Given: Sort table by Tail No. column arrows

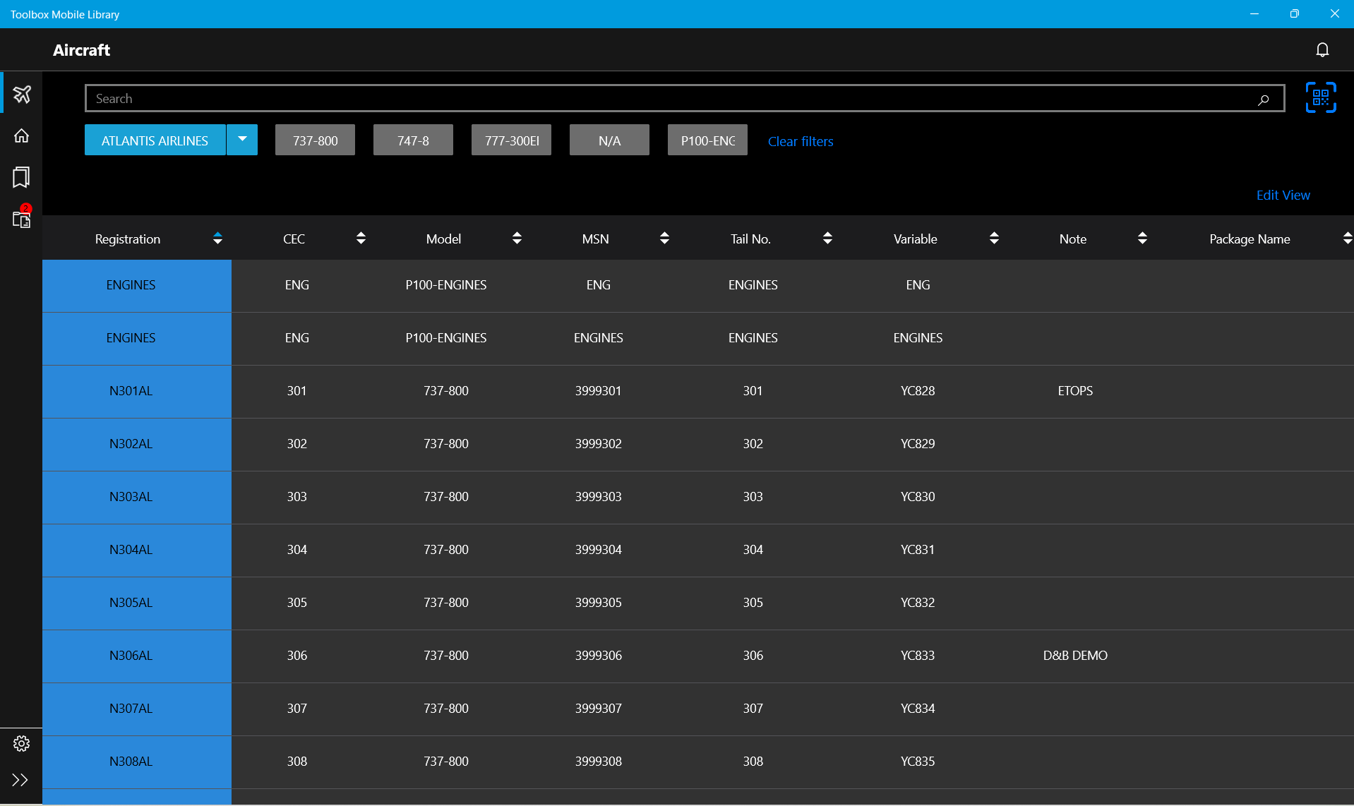Looking at the screenshot, I should pyautogui.click(x=827, y=239).
